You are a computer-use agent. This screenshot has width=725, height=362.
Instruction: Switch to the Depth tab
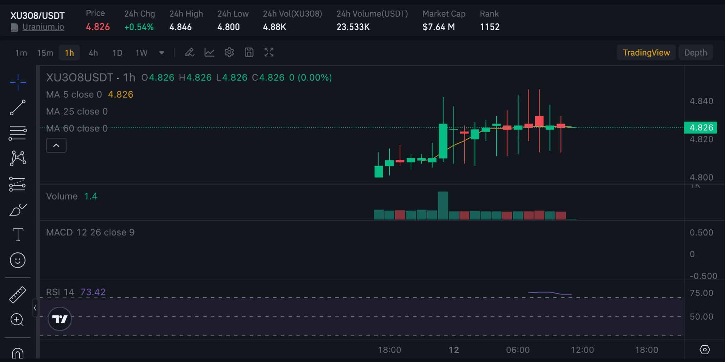(x=695, y=53)
